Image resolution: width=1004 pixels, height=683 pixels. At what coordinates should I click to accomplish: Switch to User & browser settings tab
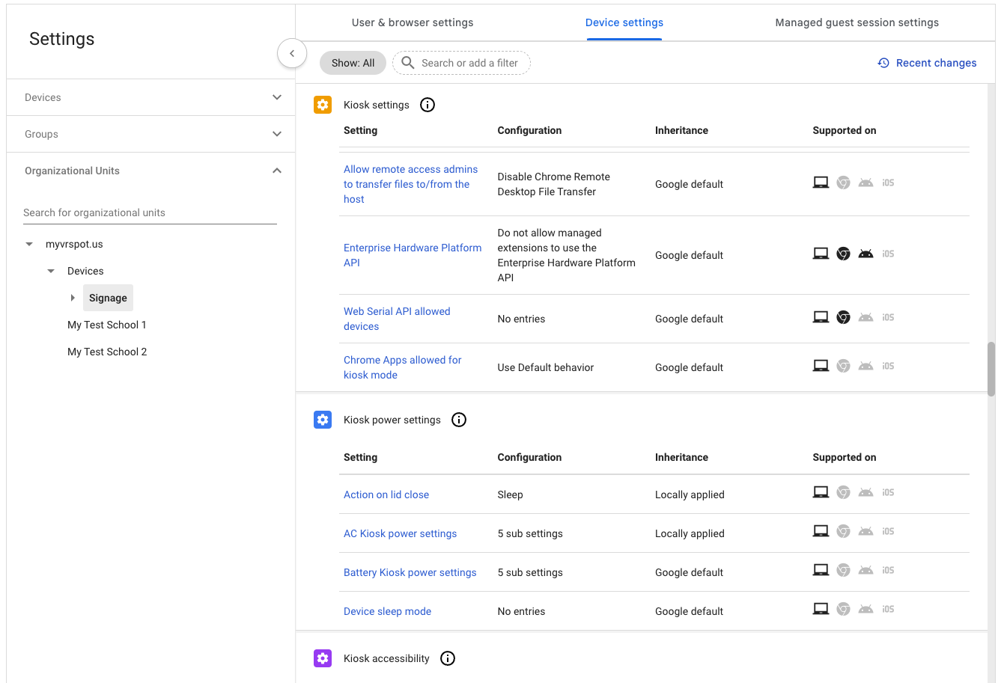tap(413, 22)
